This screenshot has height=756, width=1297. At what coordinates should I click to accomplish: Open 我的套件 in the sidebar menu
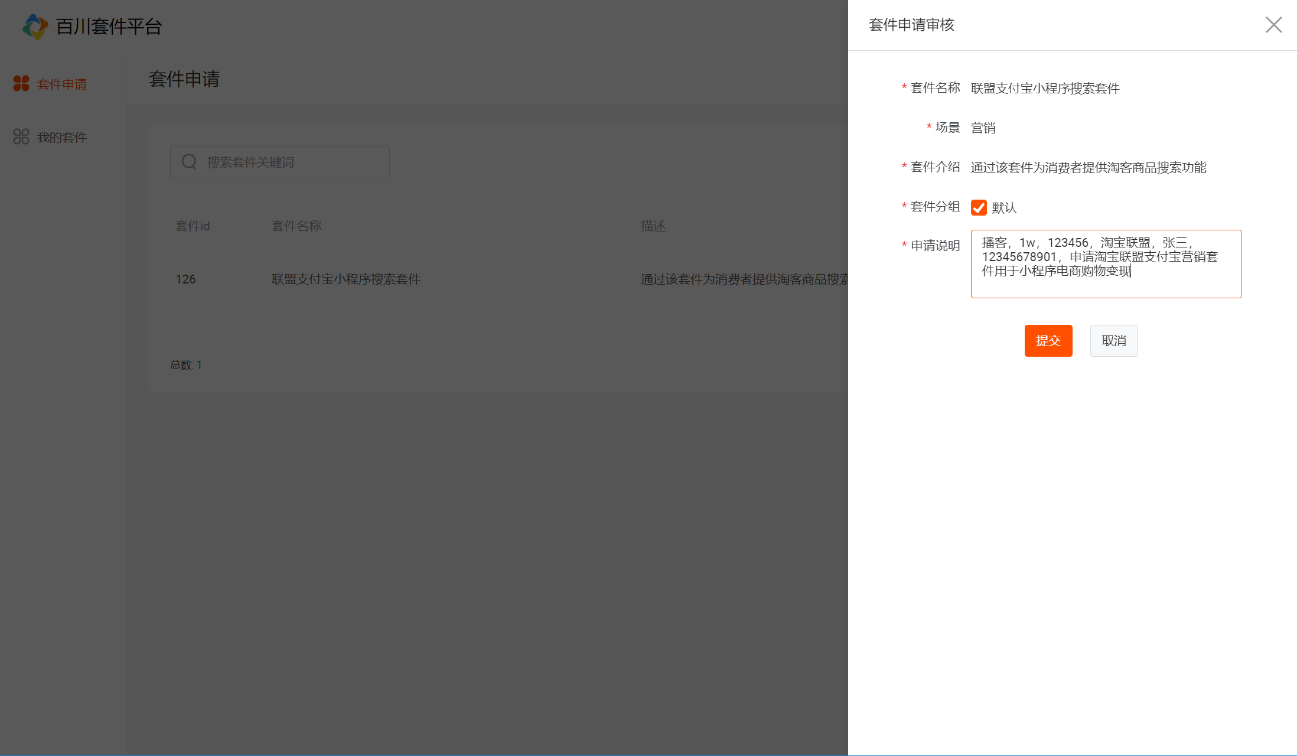point(62,137)
